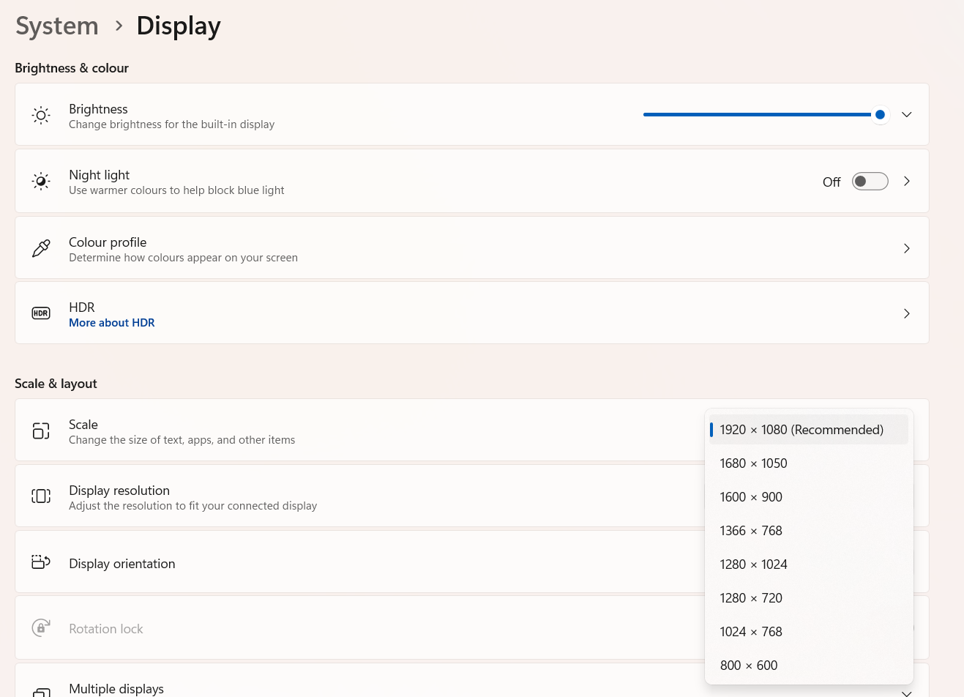Select 1680 × 1050 resolution
Viewport: 964px width, 697px height.
753,463
